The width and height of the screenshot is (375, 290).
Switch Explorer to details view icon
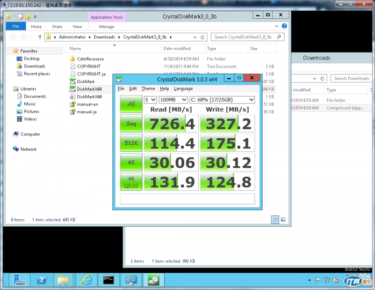click(x=275, y=219)
